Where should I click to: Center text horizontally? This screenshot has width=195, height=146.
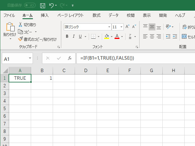point(152,36)
